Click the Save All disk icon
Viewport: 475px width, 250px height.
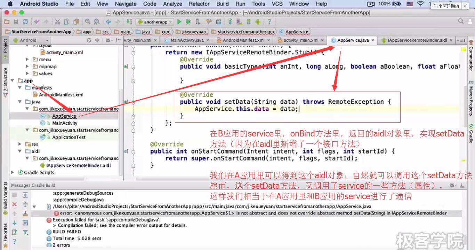(x=16, y=22)
